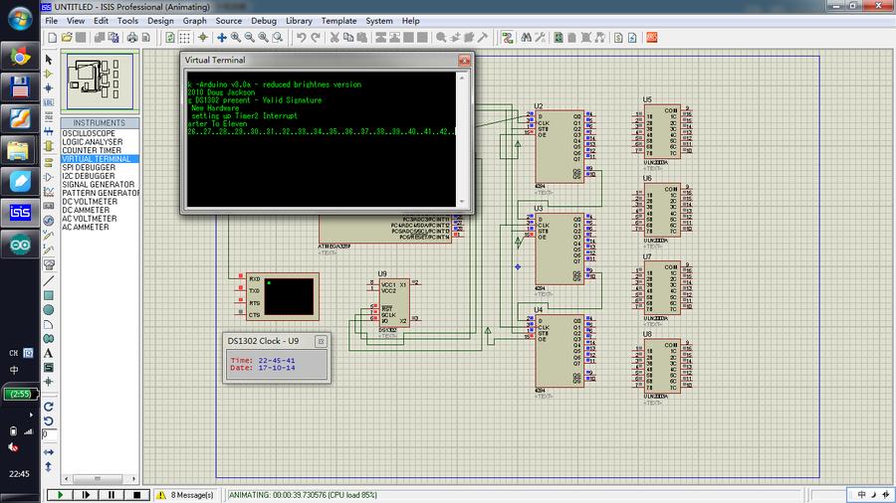Screen dimensions: 896x503
Task: Open the Tools menu
Action: [128, 21]
